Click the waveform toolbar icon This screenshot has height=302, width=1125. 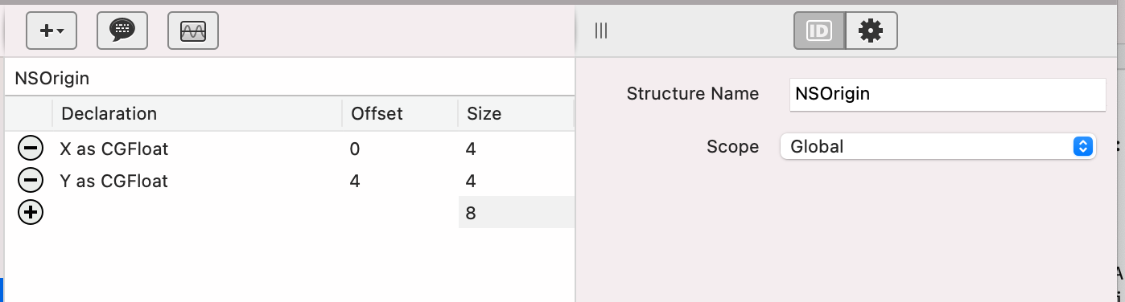point(193,31)
